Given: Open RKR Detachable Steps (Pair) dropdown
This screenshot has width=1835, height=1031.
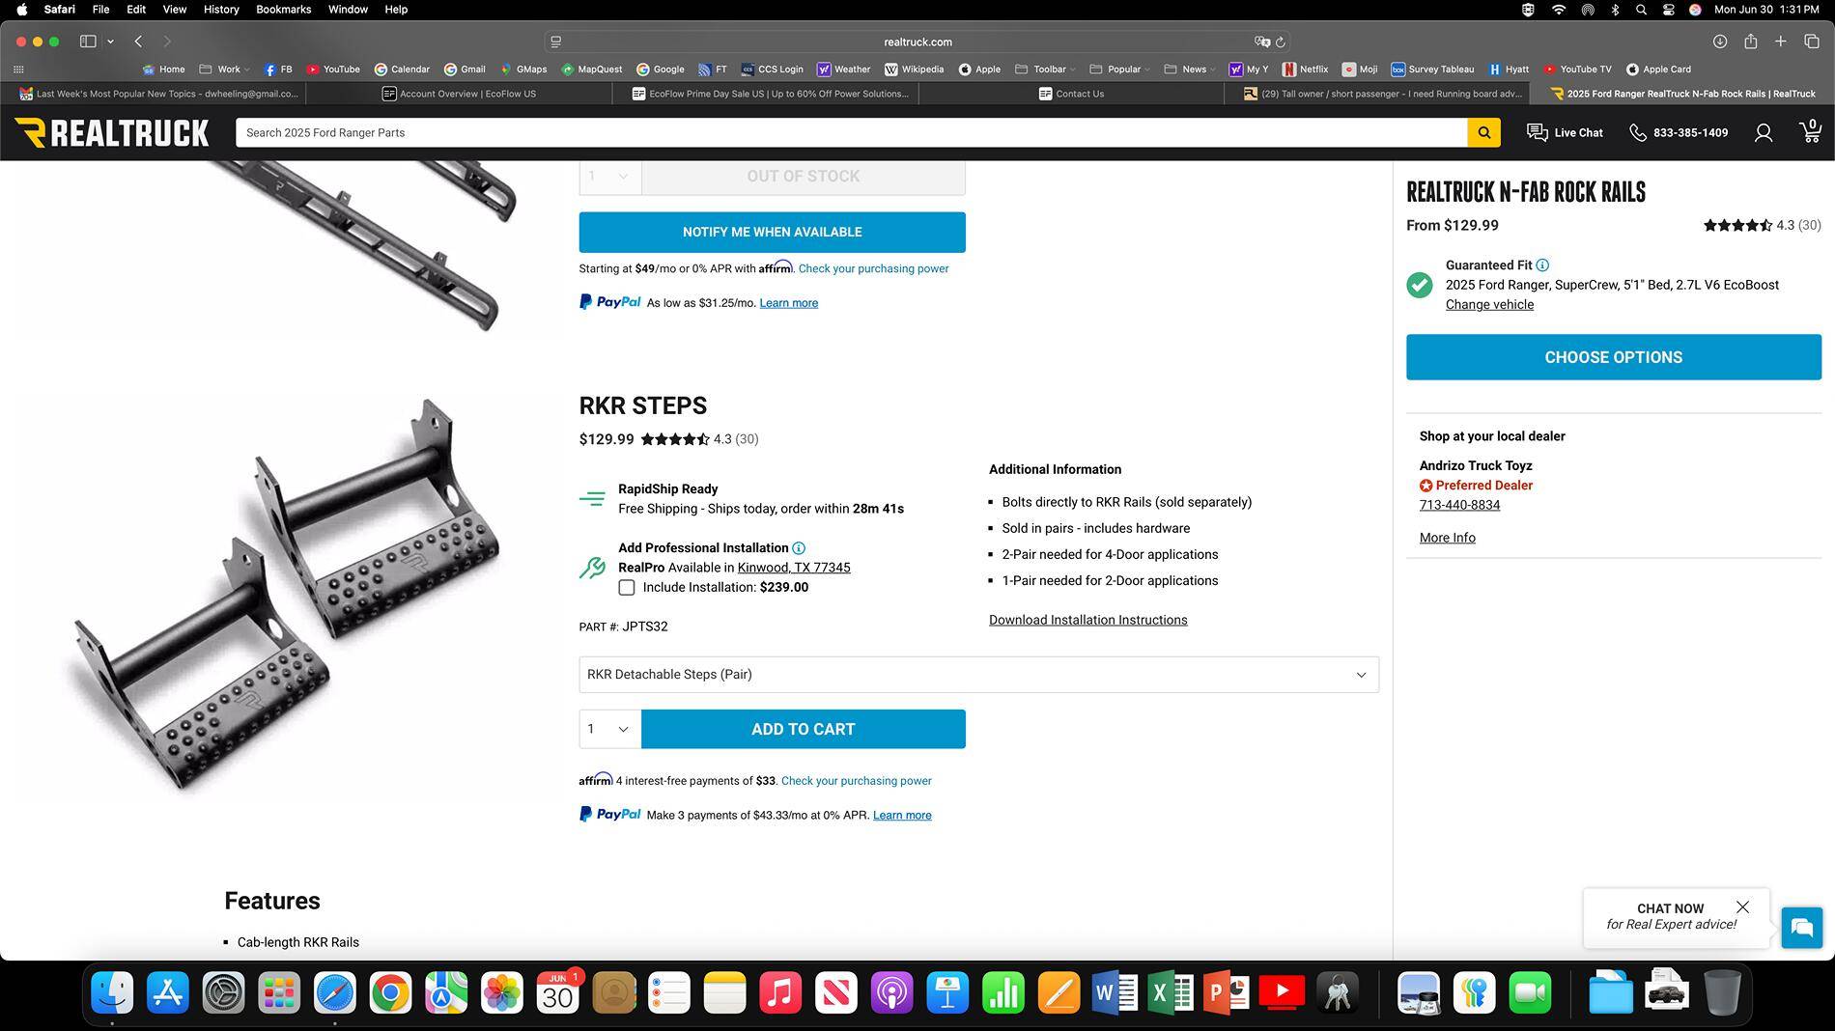Looking at the screenshot, I should click(978, 675).
